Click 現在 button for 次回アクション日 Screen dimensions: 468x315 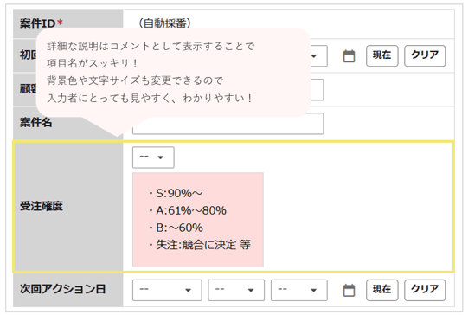pyautogui.click(x=382, y=290)
